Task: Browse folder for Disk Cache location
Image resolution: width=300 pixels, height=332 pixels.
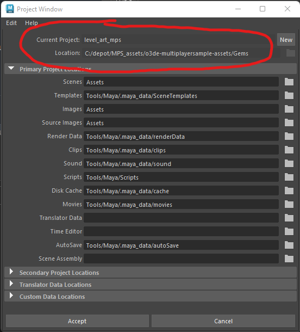Action: (289, 190)
